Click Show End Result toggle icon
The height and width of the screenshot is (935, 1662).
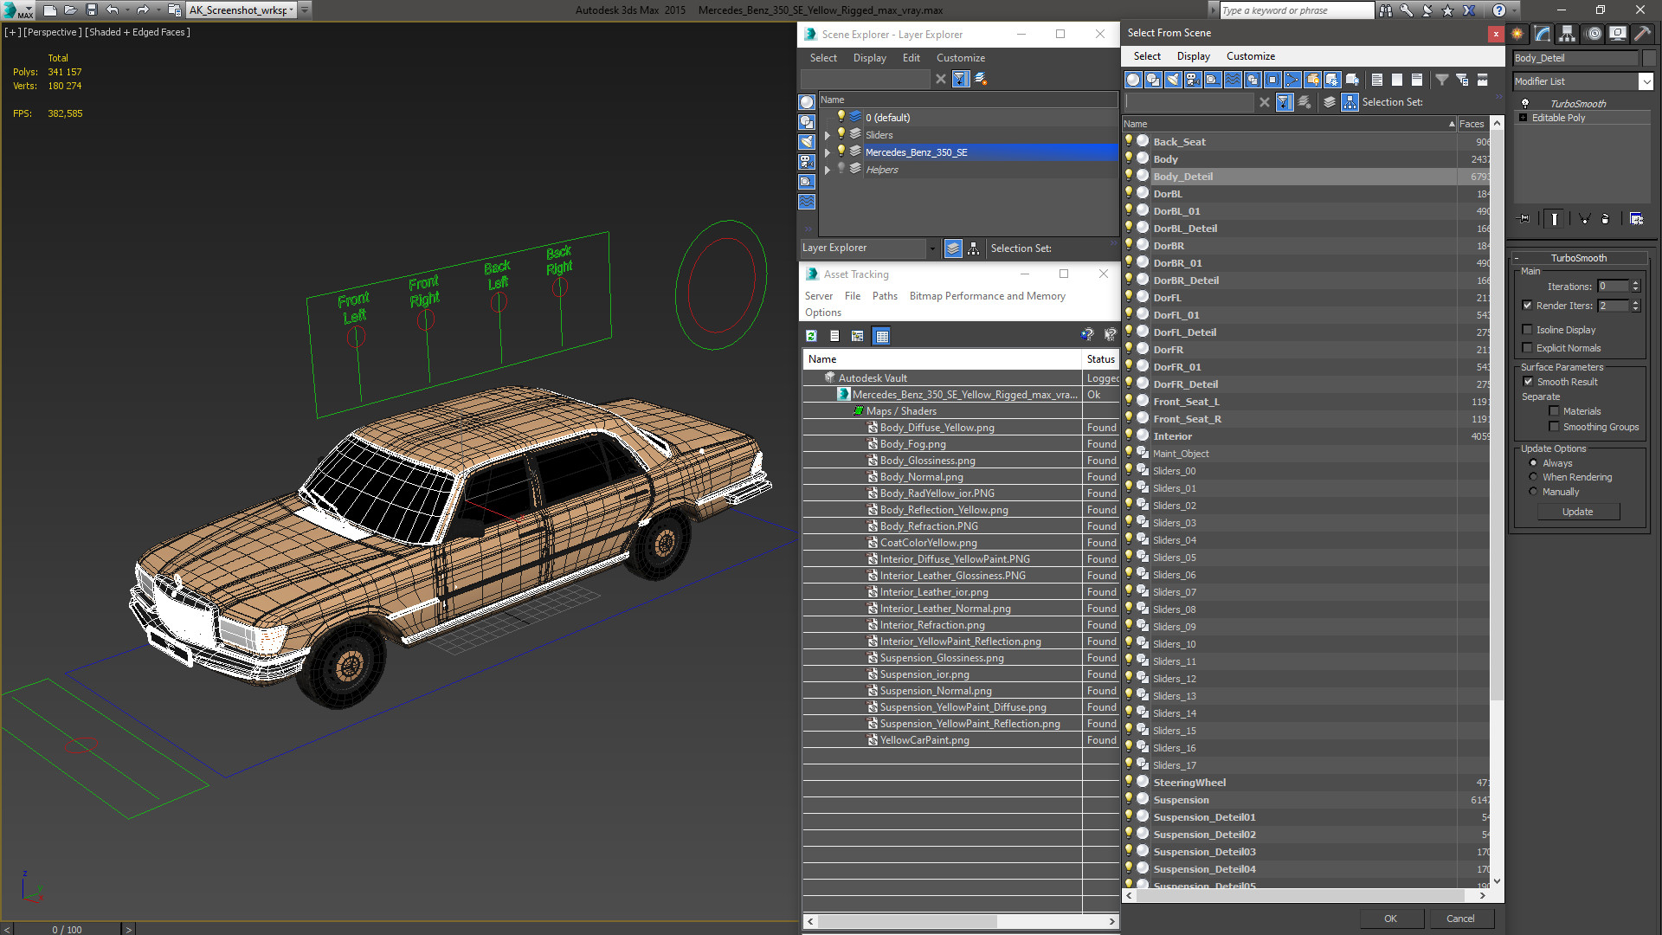pos(1555,219)
